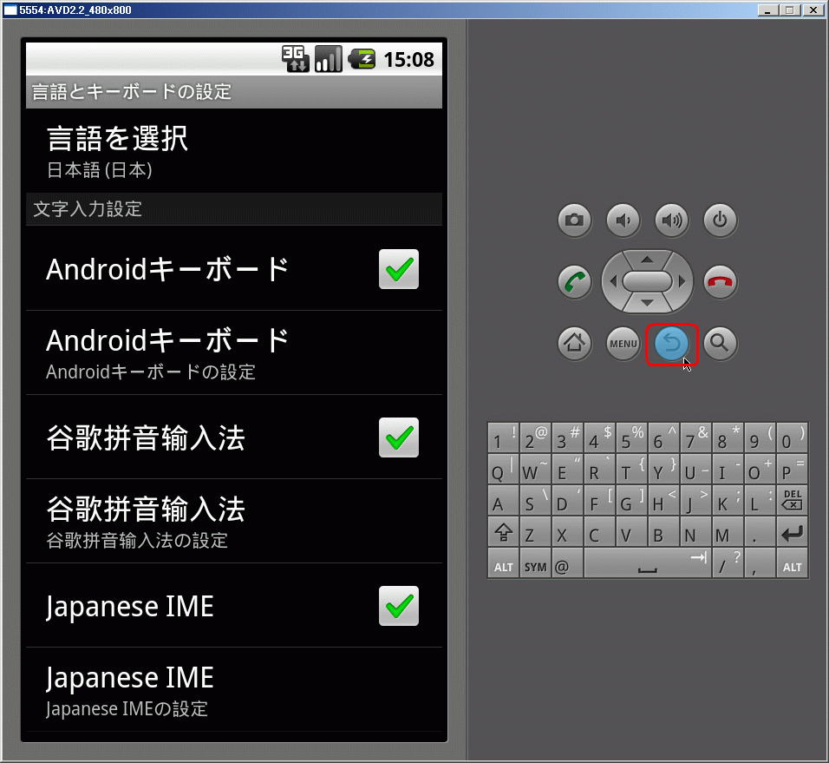Click the M key

728,532
